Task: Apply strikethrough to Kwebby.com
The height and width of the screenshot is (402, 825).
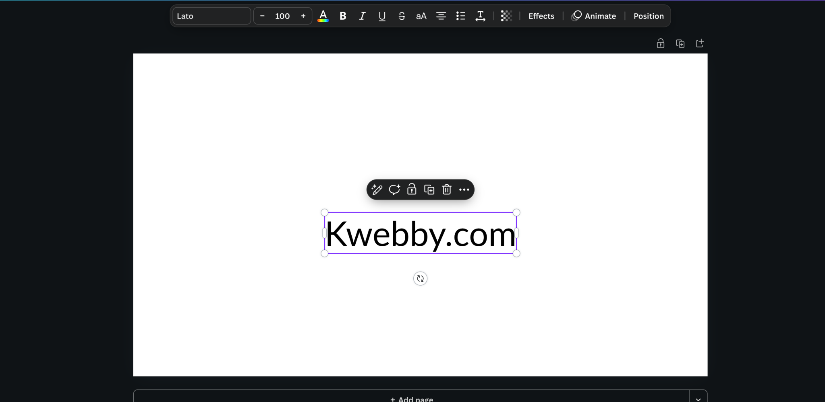Action: click(401, 16)
